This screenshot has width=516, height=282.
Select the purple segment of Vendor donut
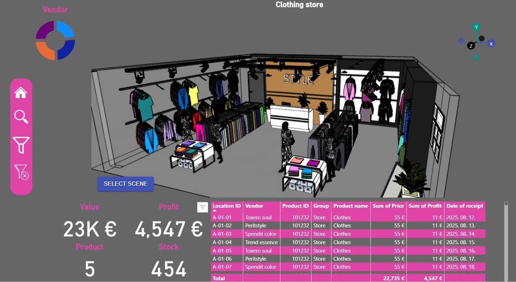[x=44, y=30]
